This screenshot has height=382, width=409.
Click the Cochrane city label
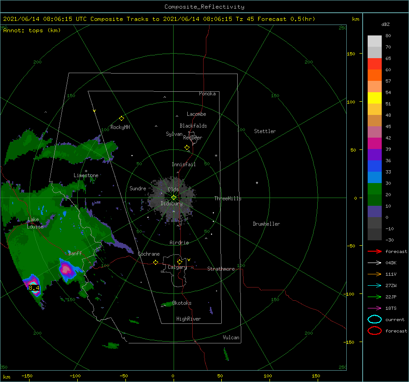pyautogui.click(x=149, y=254)
